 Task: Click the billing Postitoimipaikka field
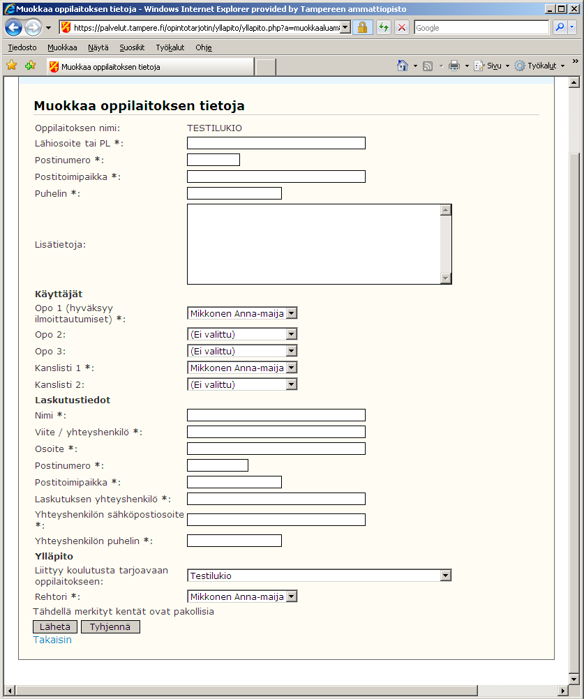click(x=234, y=482)
